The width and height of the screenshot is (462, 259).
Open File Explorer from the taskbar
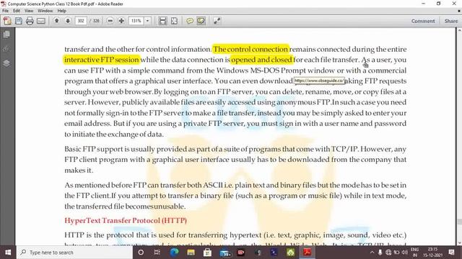coord(191,253)
